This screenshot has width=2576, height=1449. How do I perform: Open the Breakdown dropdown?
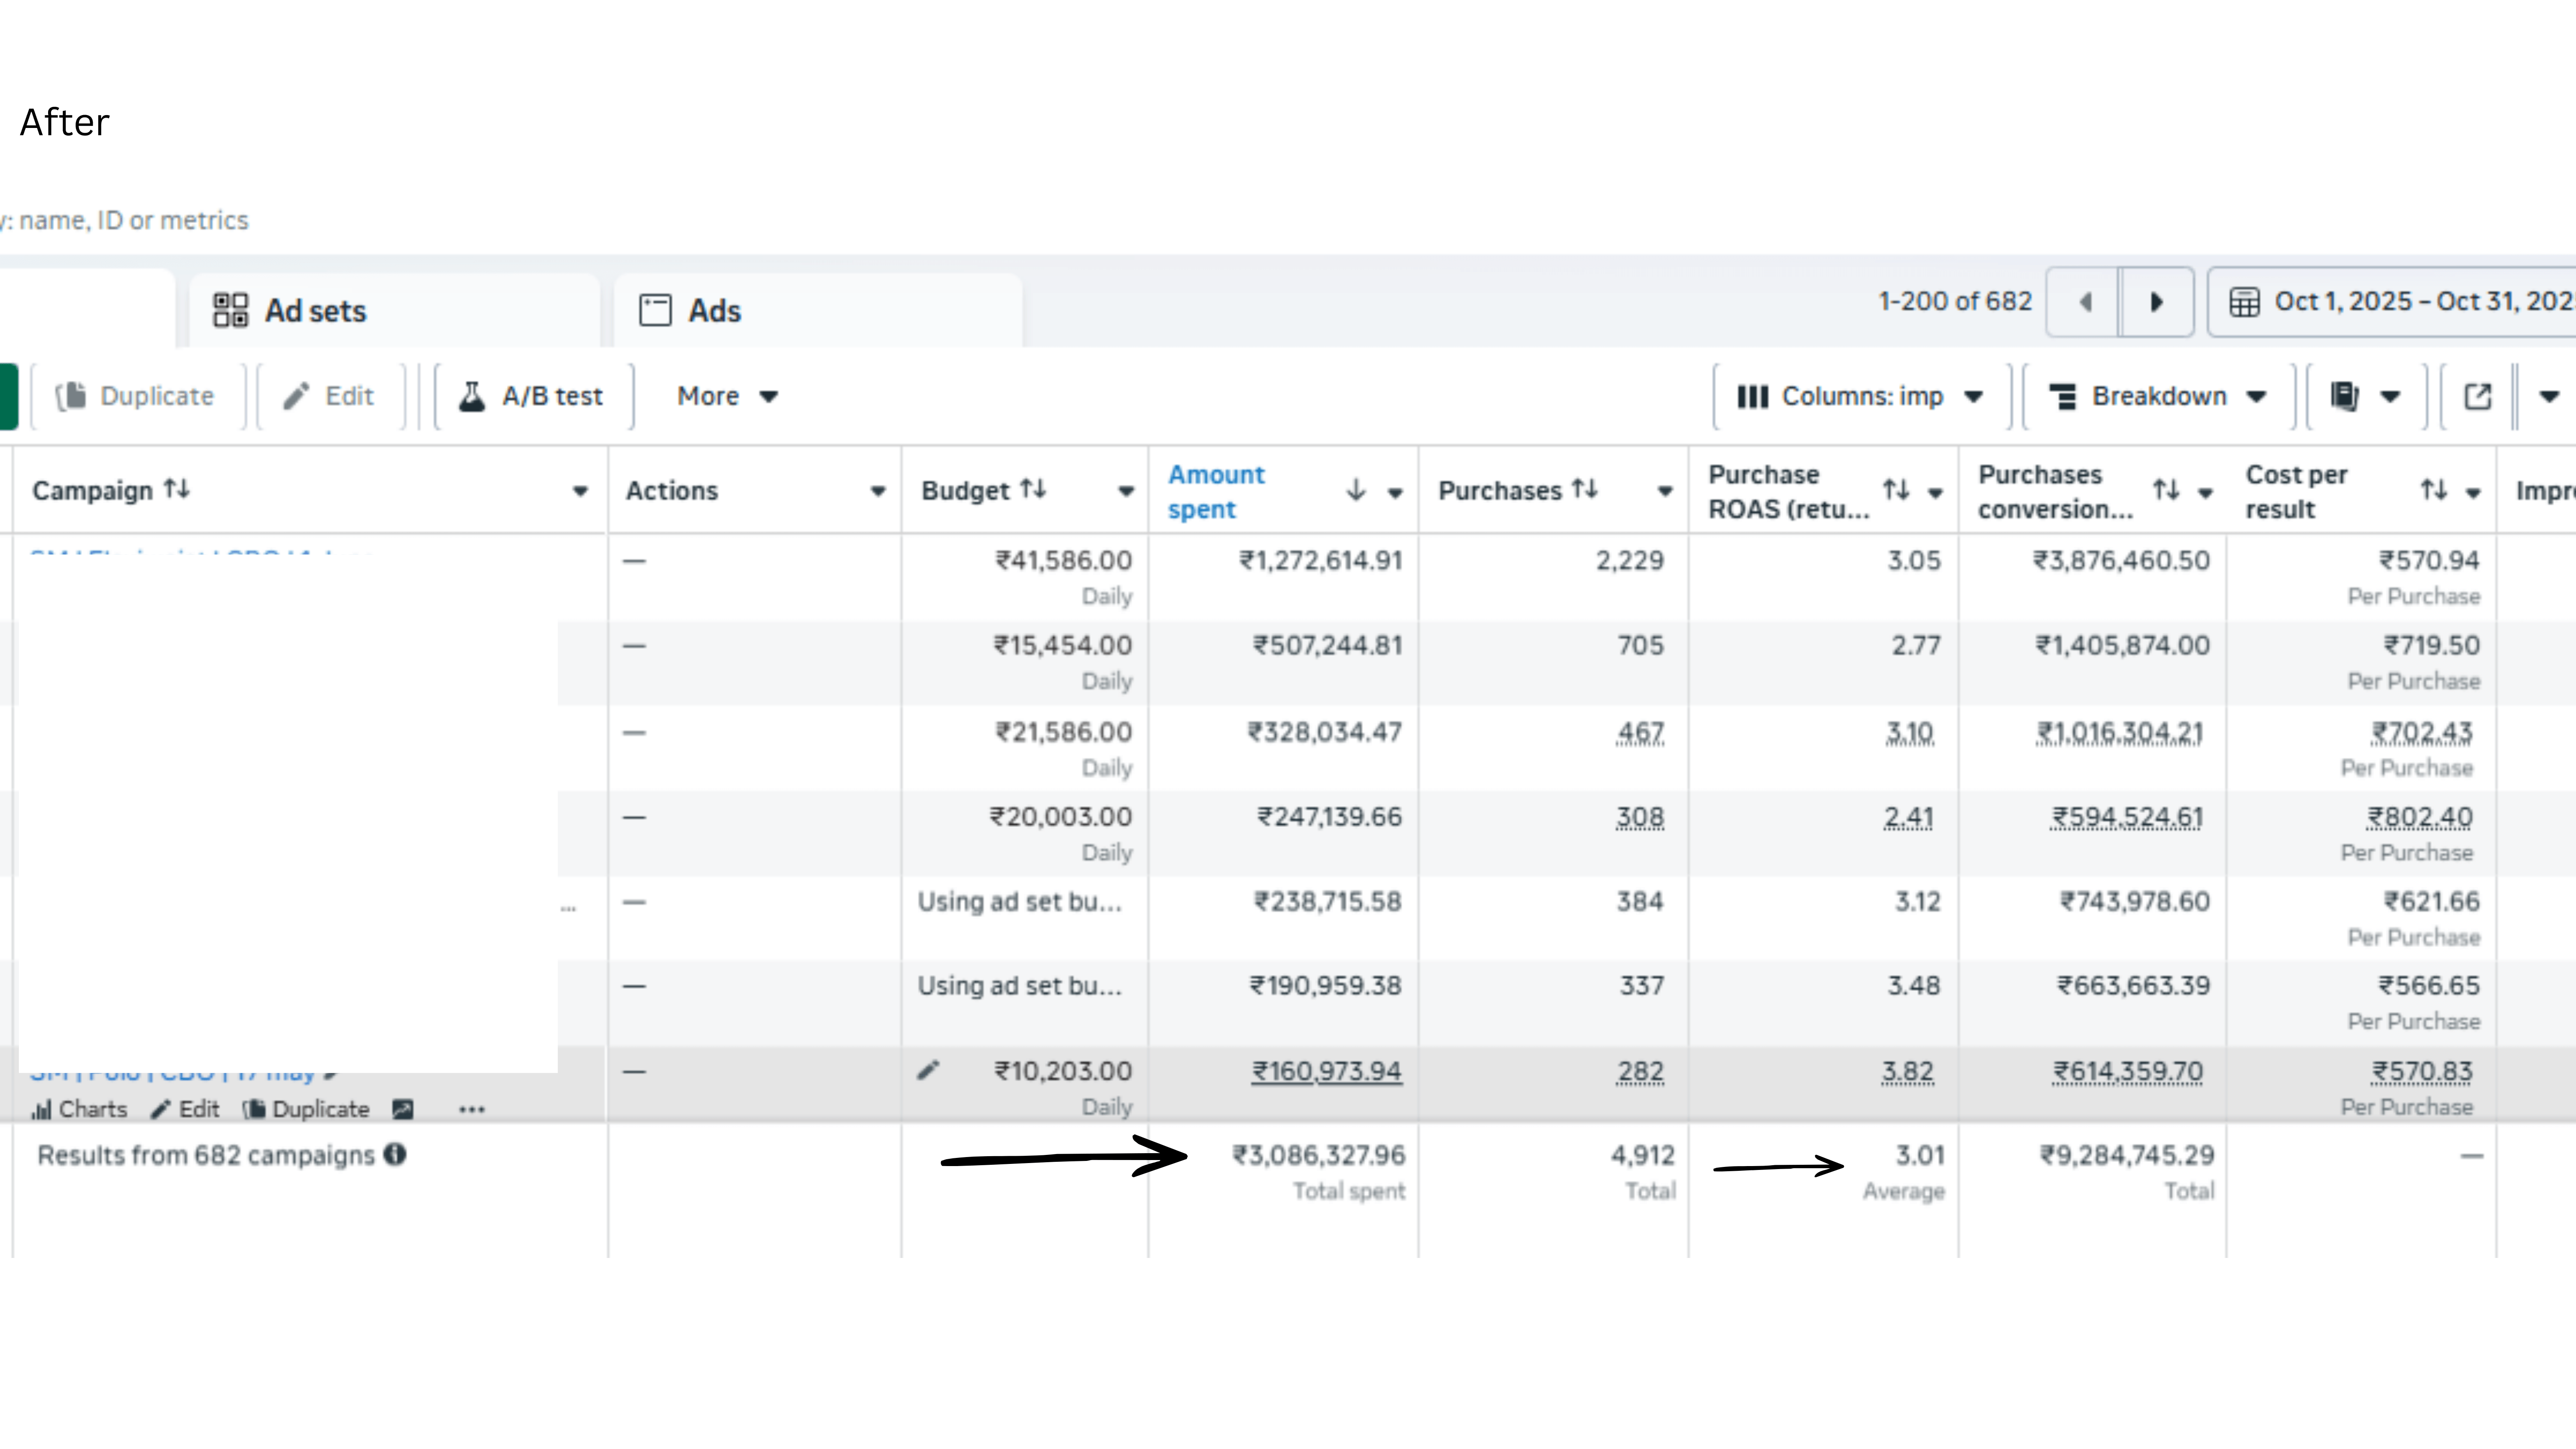tap(2157, 396)
